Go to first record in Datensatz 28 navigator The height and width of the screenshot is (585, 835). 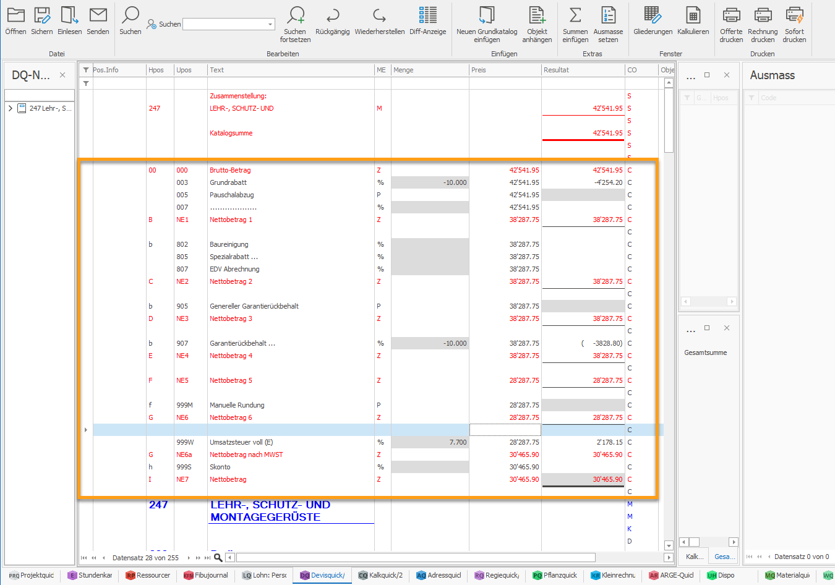84,557
